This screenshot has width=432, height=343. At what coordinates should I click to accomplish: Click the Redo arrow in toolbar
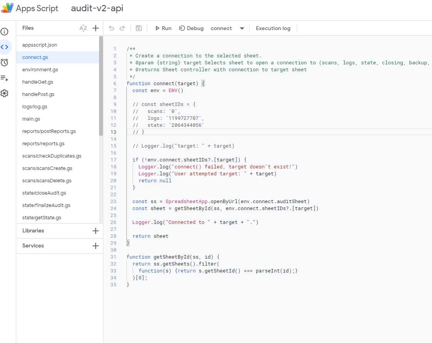click(x=122, y=28)
